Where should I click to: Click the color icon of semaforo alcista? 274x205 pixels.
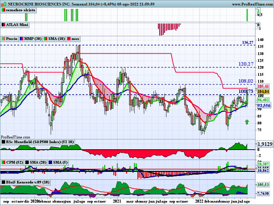click(3, 10)
